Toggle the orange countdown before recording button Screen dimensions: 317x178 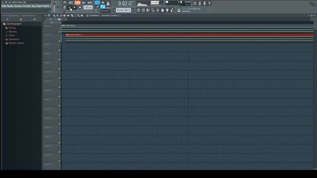click(77, 2)
